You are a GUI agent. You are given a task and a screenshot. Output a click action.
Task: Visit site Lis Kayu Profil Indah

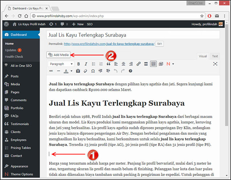29,24
